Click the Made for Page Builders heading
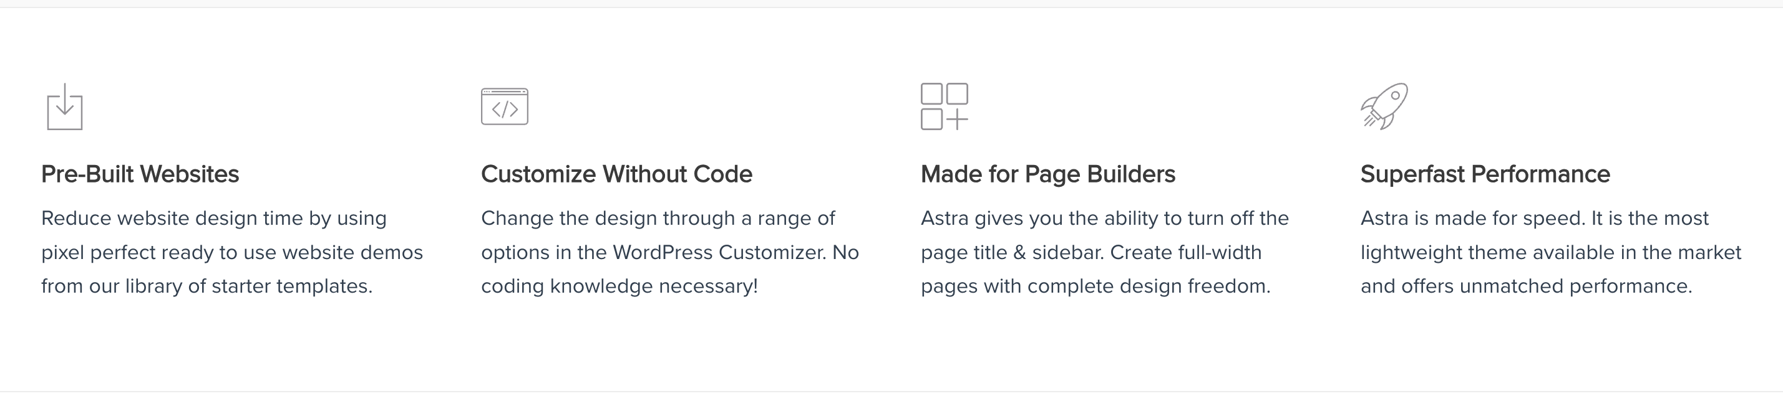The image size is (1783, 401). point(1048,174)
